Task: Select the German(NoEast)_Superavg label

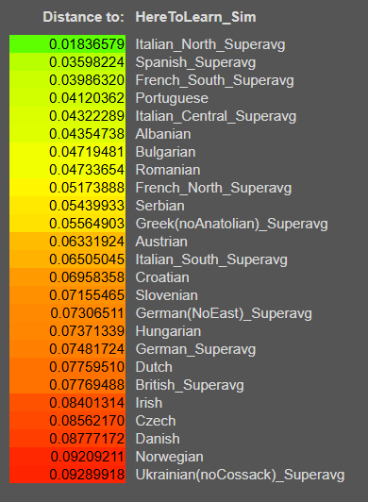Action: click(224, 313)
